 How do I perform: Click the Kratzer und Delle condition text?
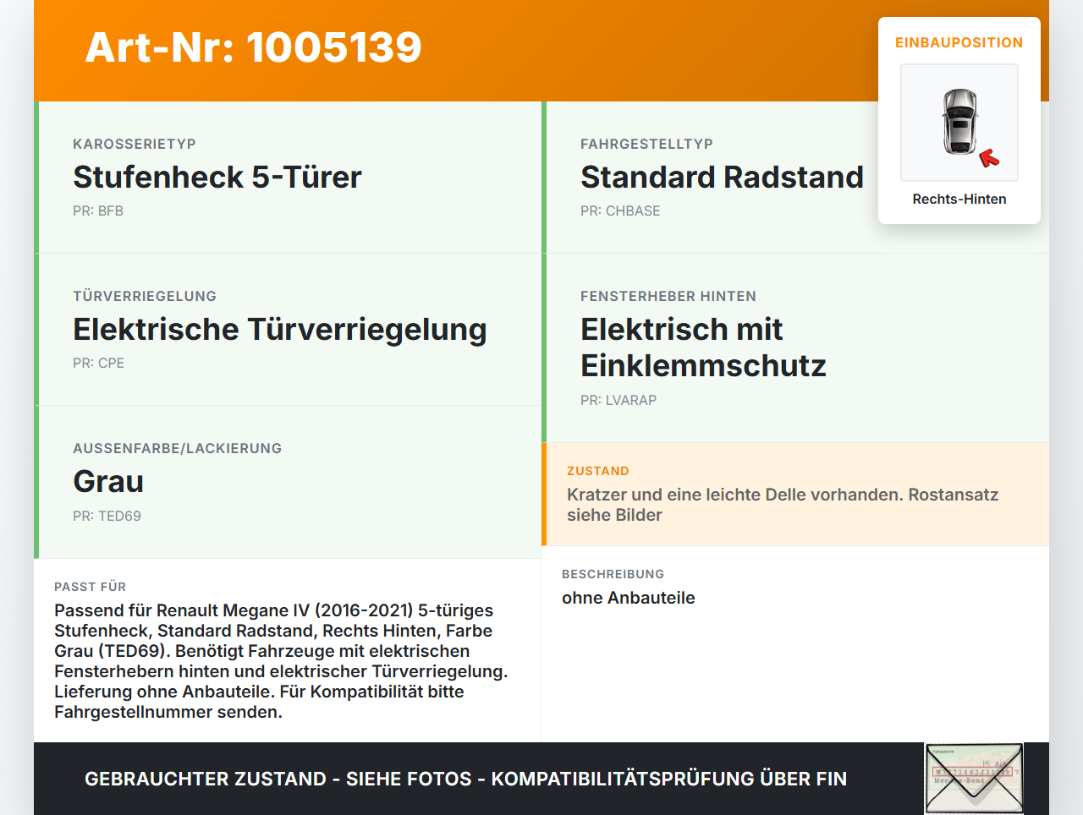click(783, 505)
